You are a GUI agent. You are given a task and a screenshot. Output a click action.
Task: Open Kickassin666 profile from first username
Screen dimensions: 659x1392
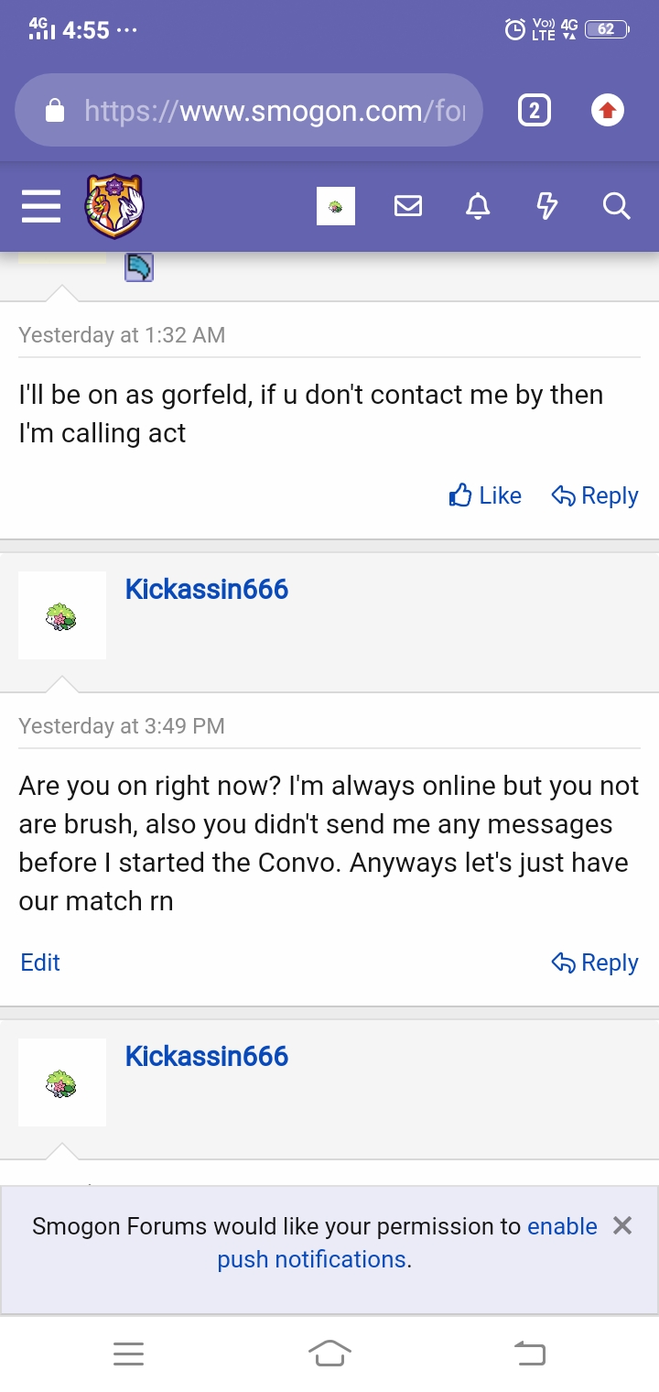pos(207,589)
